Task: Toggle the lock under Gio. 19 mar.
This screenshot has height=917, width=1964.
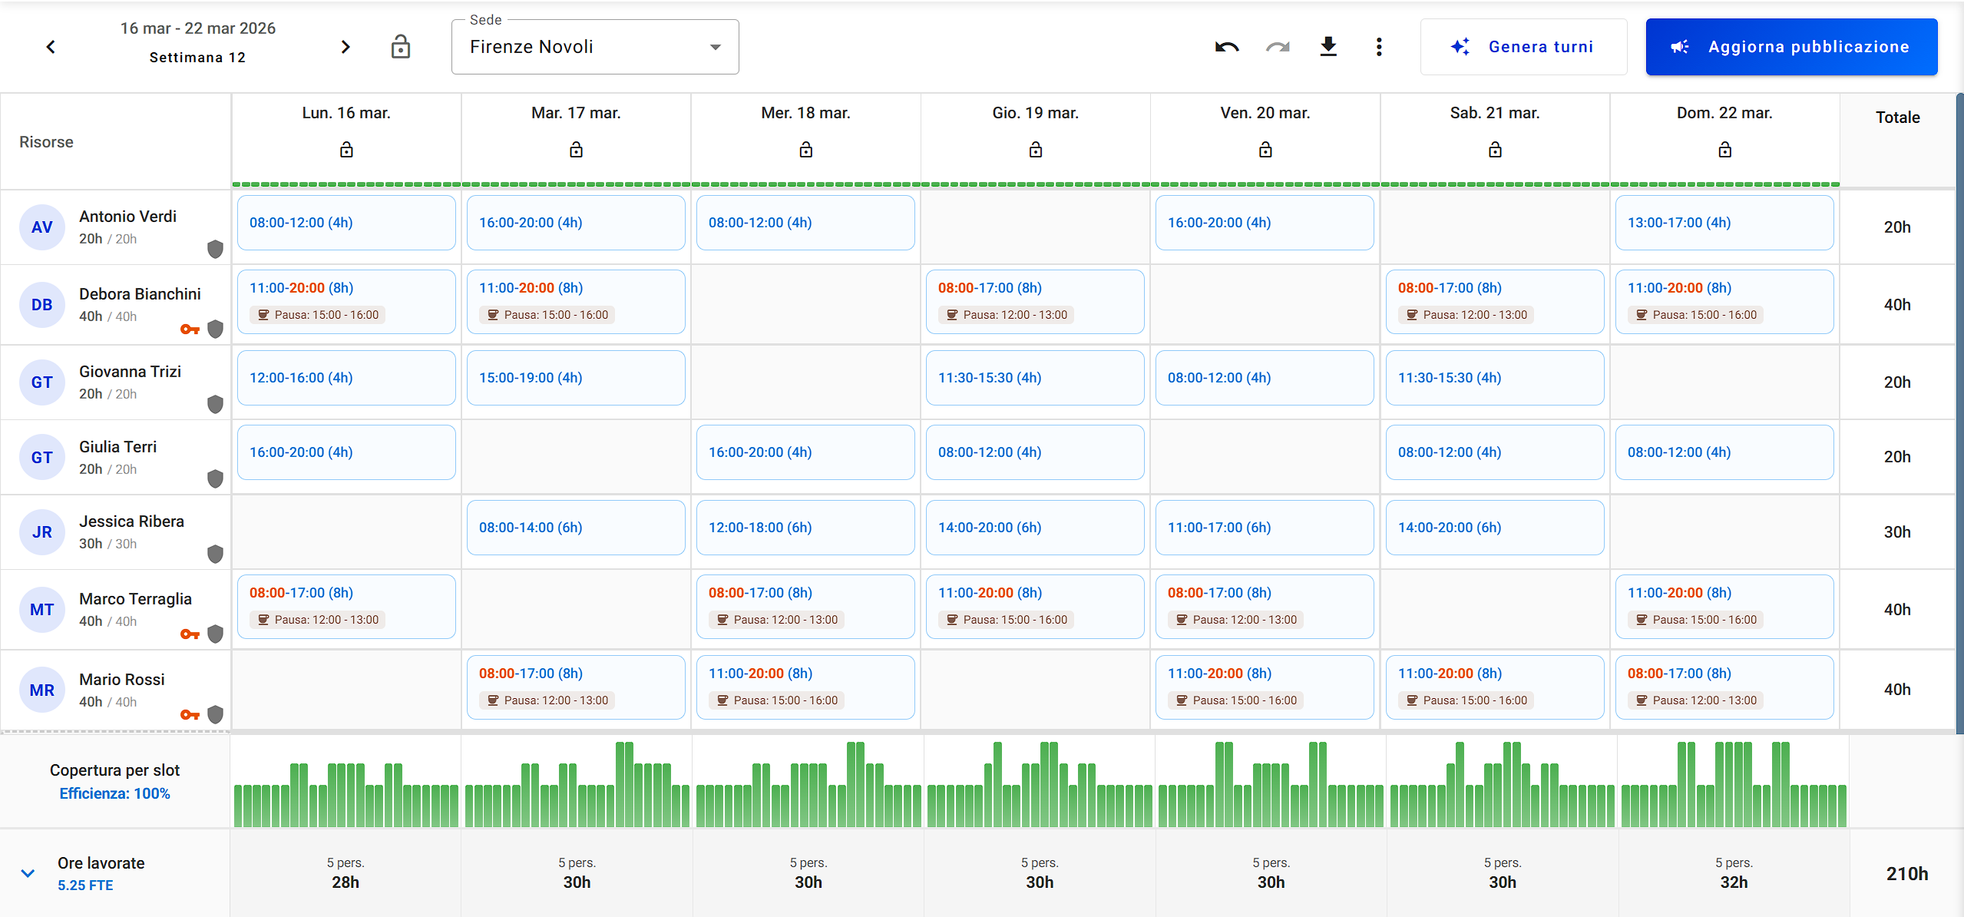Action: coord(1035,150)
